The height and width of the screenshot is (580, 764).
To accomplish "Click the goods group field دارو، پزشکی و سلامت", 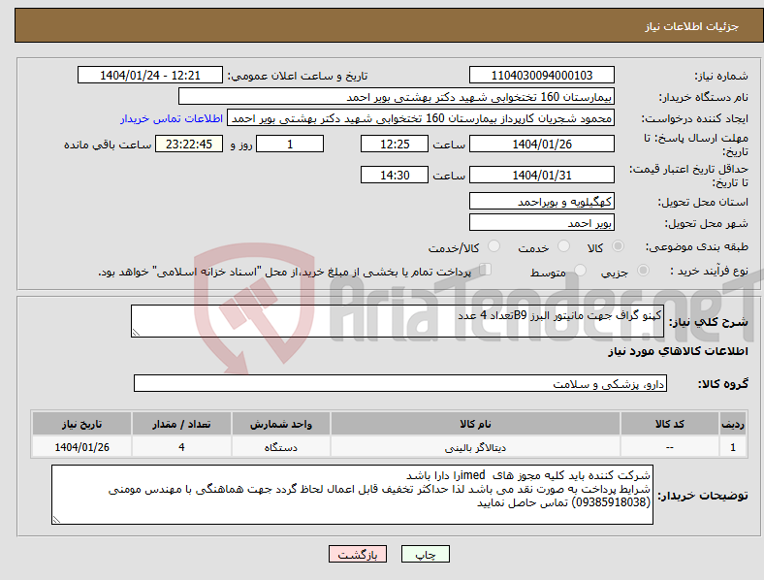I will point(400,383).
